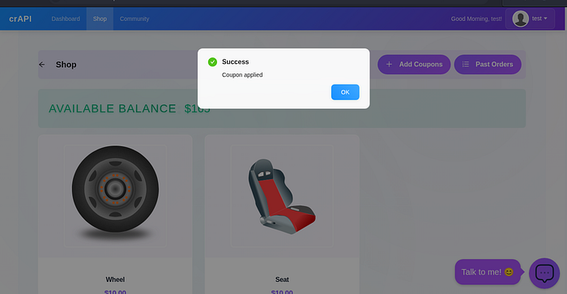The image size is (567, 294).
Task: Go to the Community page
Action: pos(134,19)
